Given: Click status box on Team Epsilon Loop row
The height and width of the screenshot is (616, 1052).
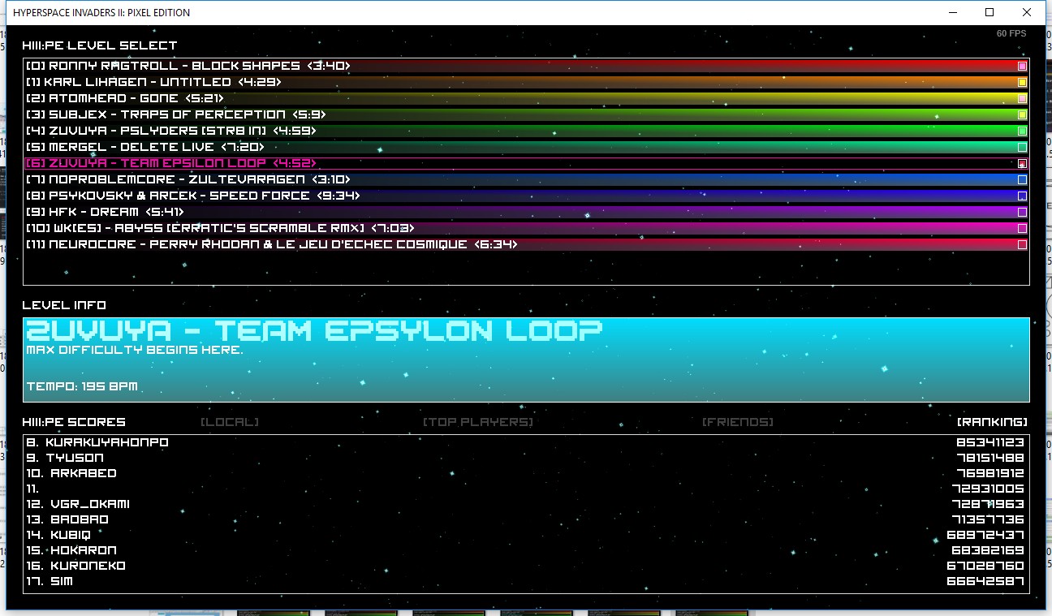Looking at the screenshot, I should [1022, 163].
